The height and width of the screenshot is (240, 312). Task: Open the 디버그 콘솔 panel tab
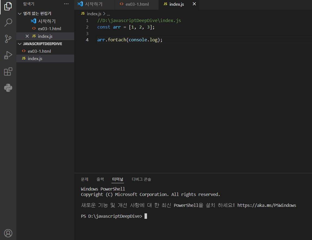tap(141, 179)
